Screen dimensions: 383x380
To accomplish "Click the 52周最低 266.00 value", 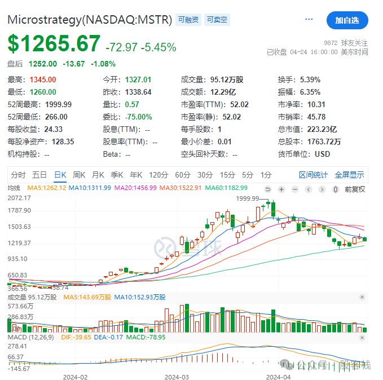I will point(56,117).
